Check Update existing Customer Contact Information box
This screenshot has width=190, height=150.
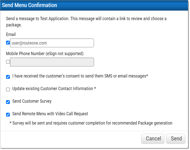pos(8,89)
